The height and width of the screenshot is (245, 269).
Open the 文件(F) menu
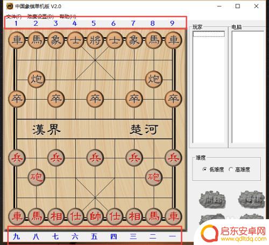click(x=14, y=17)
